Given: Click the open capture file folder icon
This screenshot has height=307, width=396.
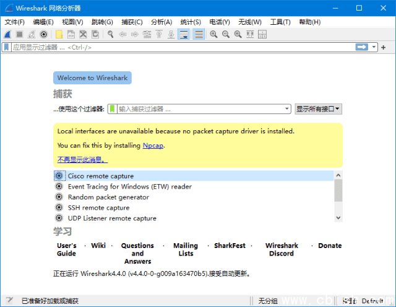Looking at the screenshot, I should 59,34.
